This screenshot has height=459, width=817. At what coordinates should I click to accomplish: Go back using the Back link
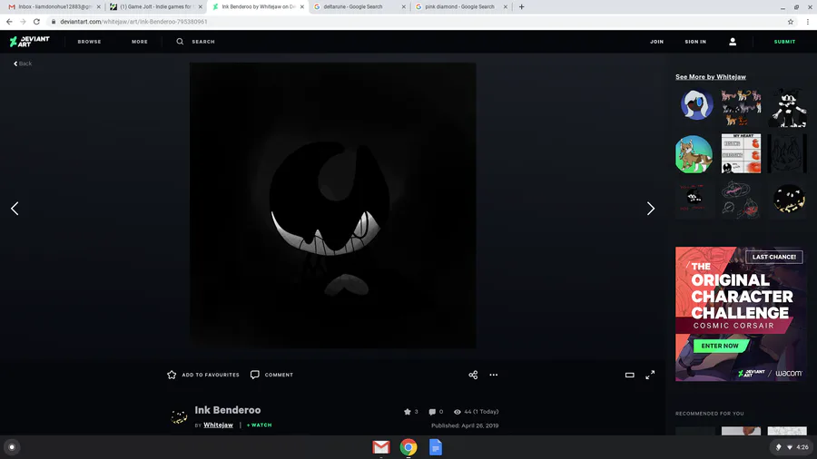click(x=23, y=63)
